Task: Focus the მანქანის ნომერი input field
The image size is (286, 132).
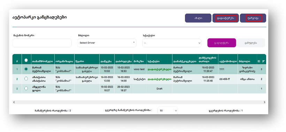Action: coord(42,43)
